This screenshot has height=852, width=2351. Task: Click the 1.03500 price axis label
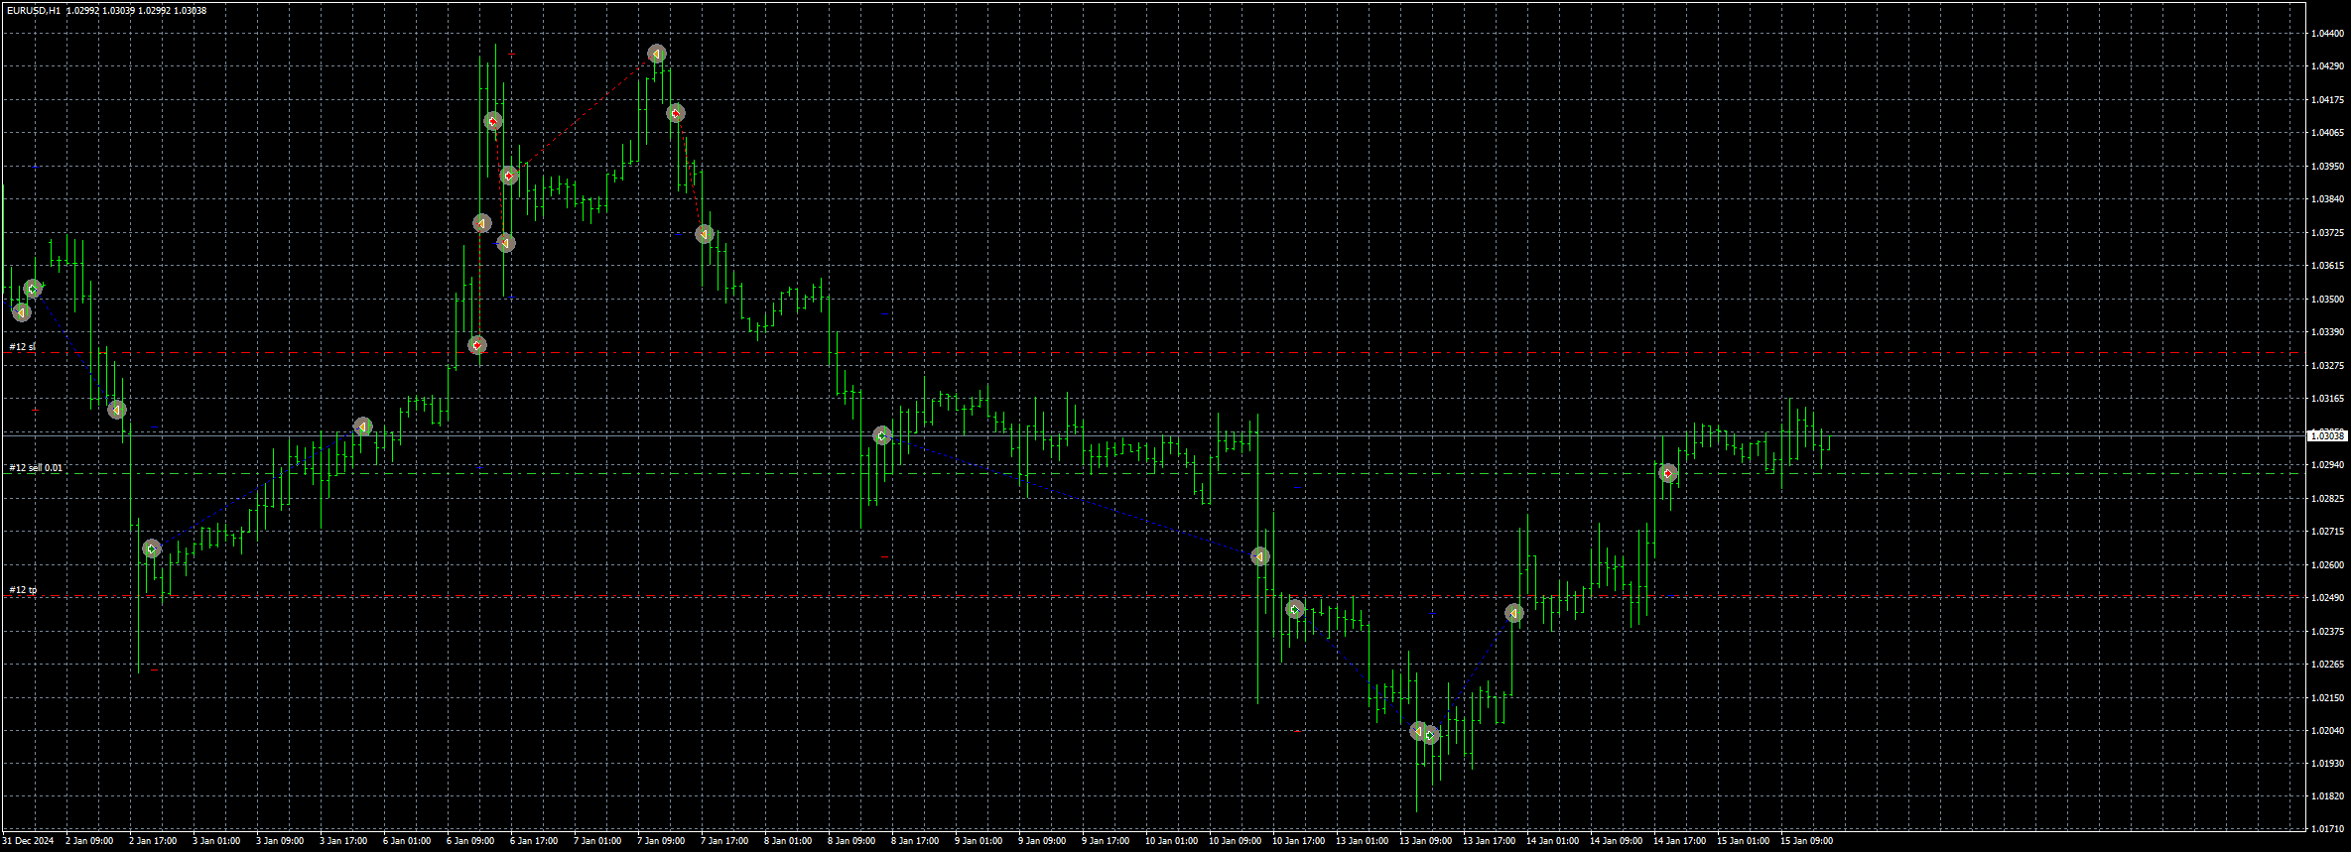[x=2327, y=299]
